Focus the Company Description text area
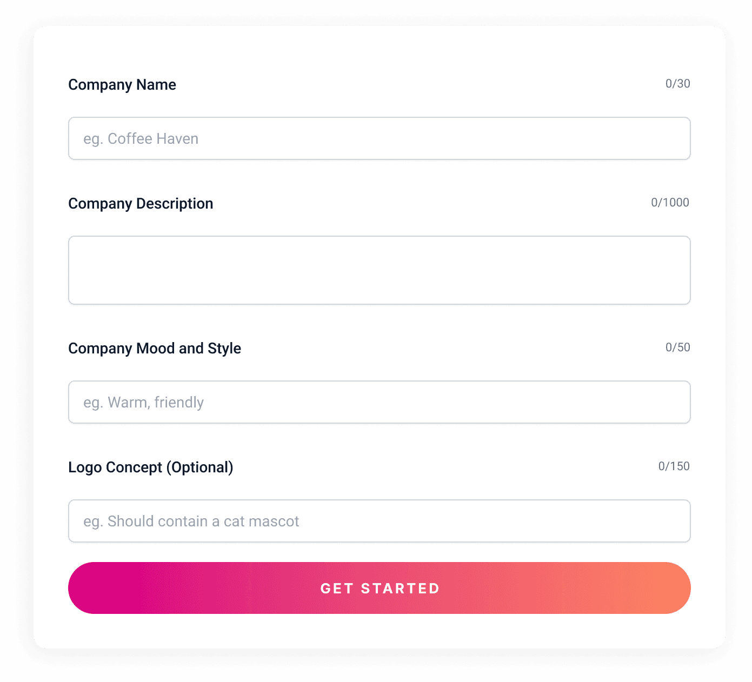The height and width of the screenshot is (682, 752). 379,270
